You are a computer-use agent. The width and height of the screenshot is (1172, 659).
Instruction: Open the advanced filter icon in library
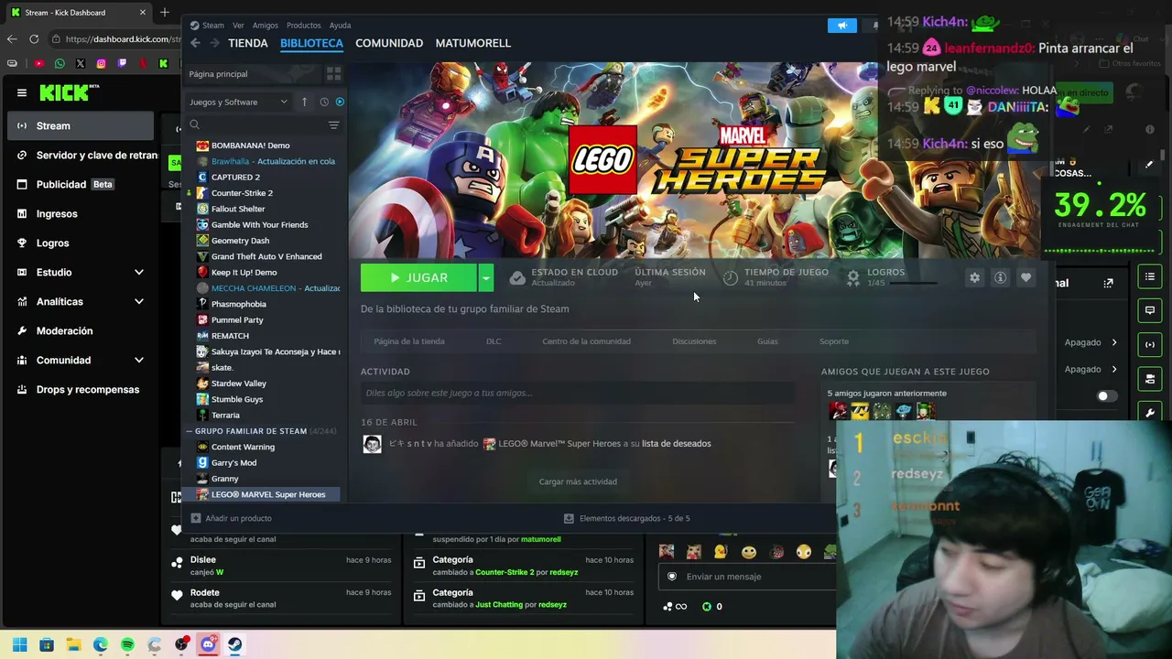pyautogui.click(x=333, y=124)
